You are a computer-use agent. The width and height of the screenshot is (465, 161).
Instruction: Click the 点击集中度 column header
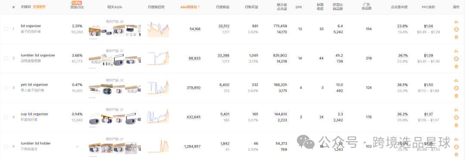point(400,7)
